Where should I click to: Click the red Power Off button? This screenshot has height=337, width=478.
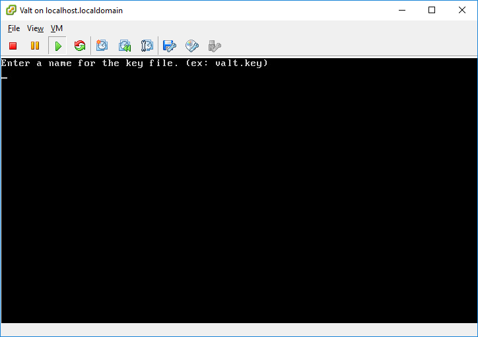pos(13,46)
